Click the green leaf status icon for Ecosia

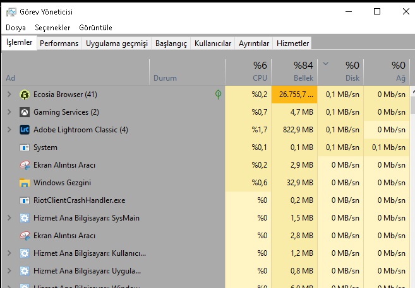click(x=218, y=95)
